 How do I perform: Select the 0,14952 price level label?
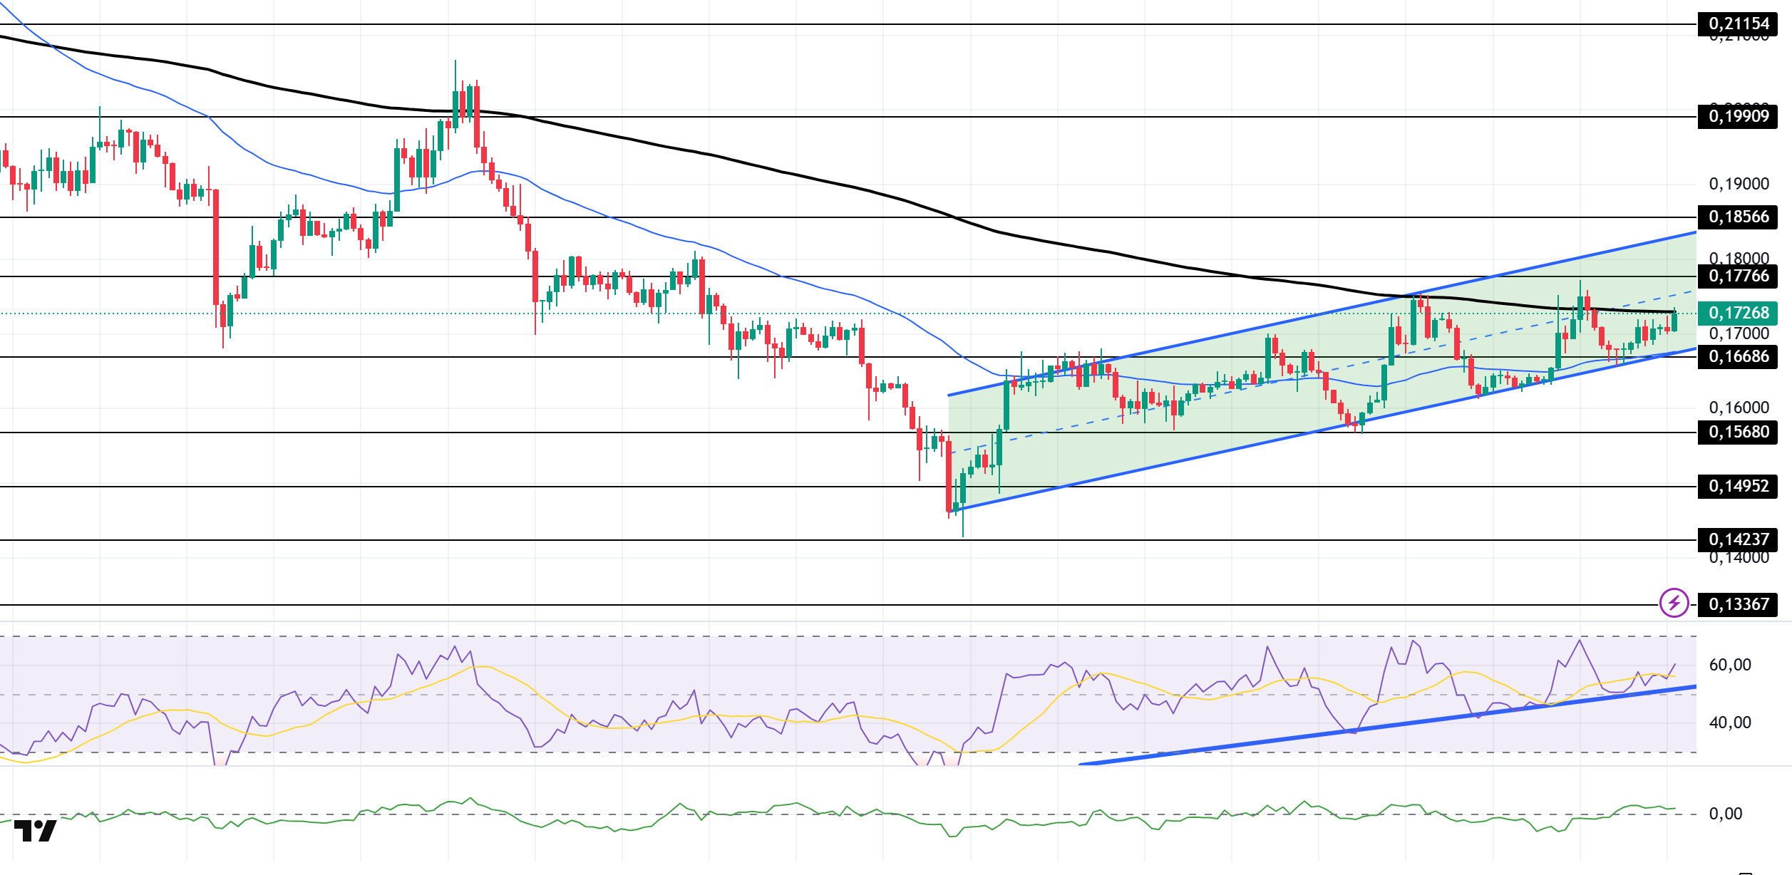coord(1738,487)
